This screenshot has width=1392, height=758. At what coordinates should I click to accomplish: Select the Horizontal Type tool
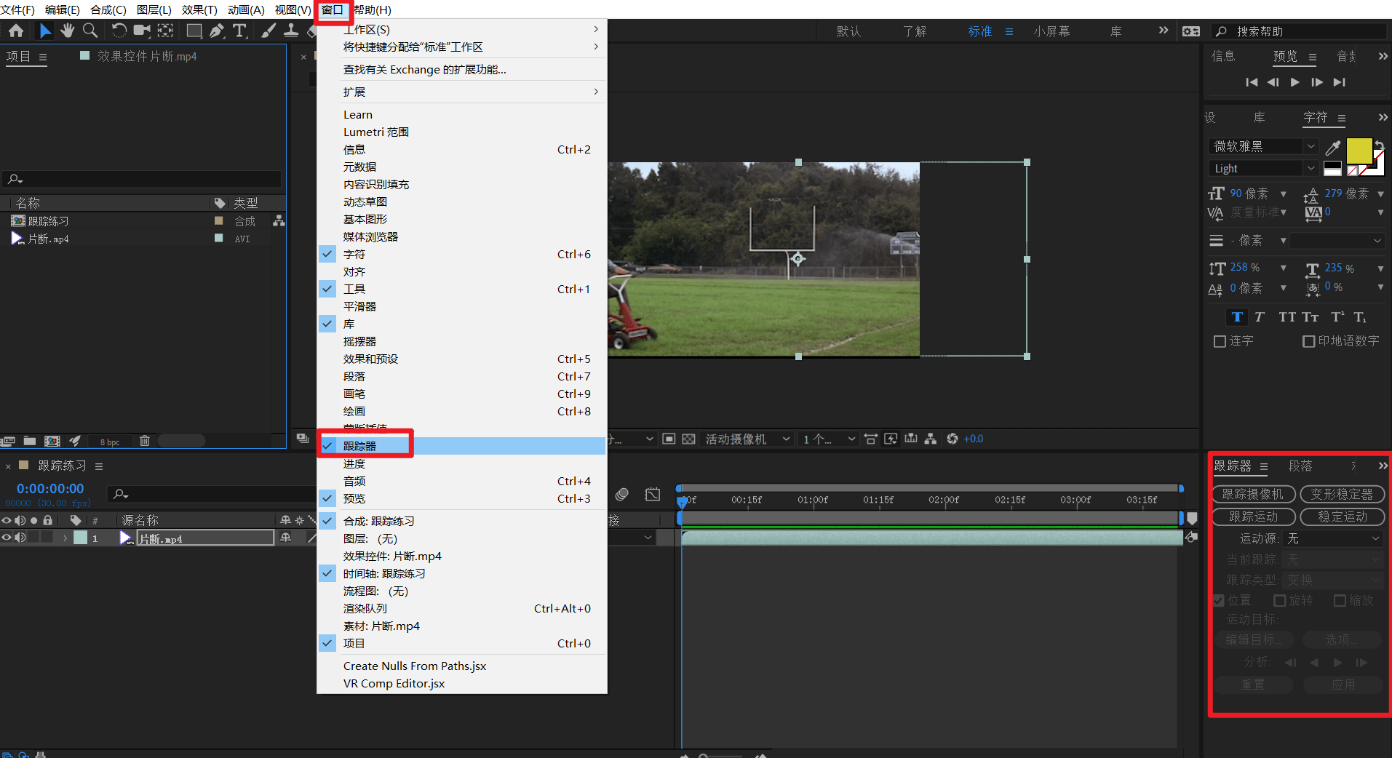click(x=239, y=31)
